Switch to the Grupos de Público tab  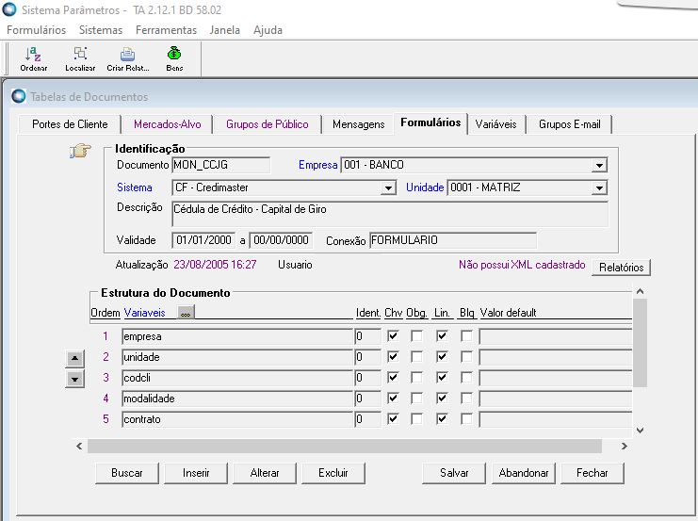click(268, 124)
